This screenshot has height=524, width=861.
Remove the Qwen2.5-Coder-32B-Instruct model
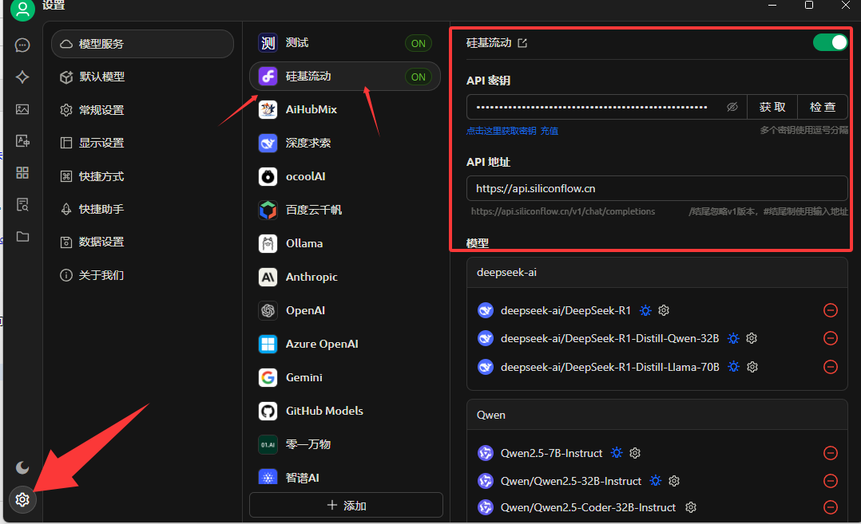(x=831, y=507)
